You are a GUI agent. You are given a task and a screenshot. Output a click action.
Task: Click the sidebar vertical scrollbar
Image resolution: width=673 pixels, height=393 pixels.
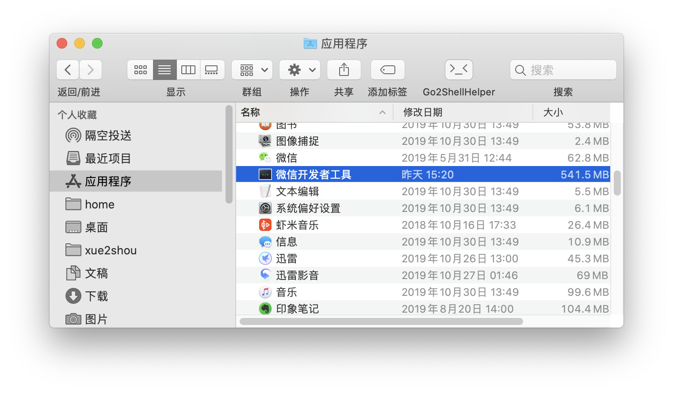(229, 154)
